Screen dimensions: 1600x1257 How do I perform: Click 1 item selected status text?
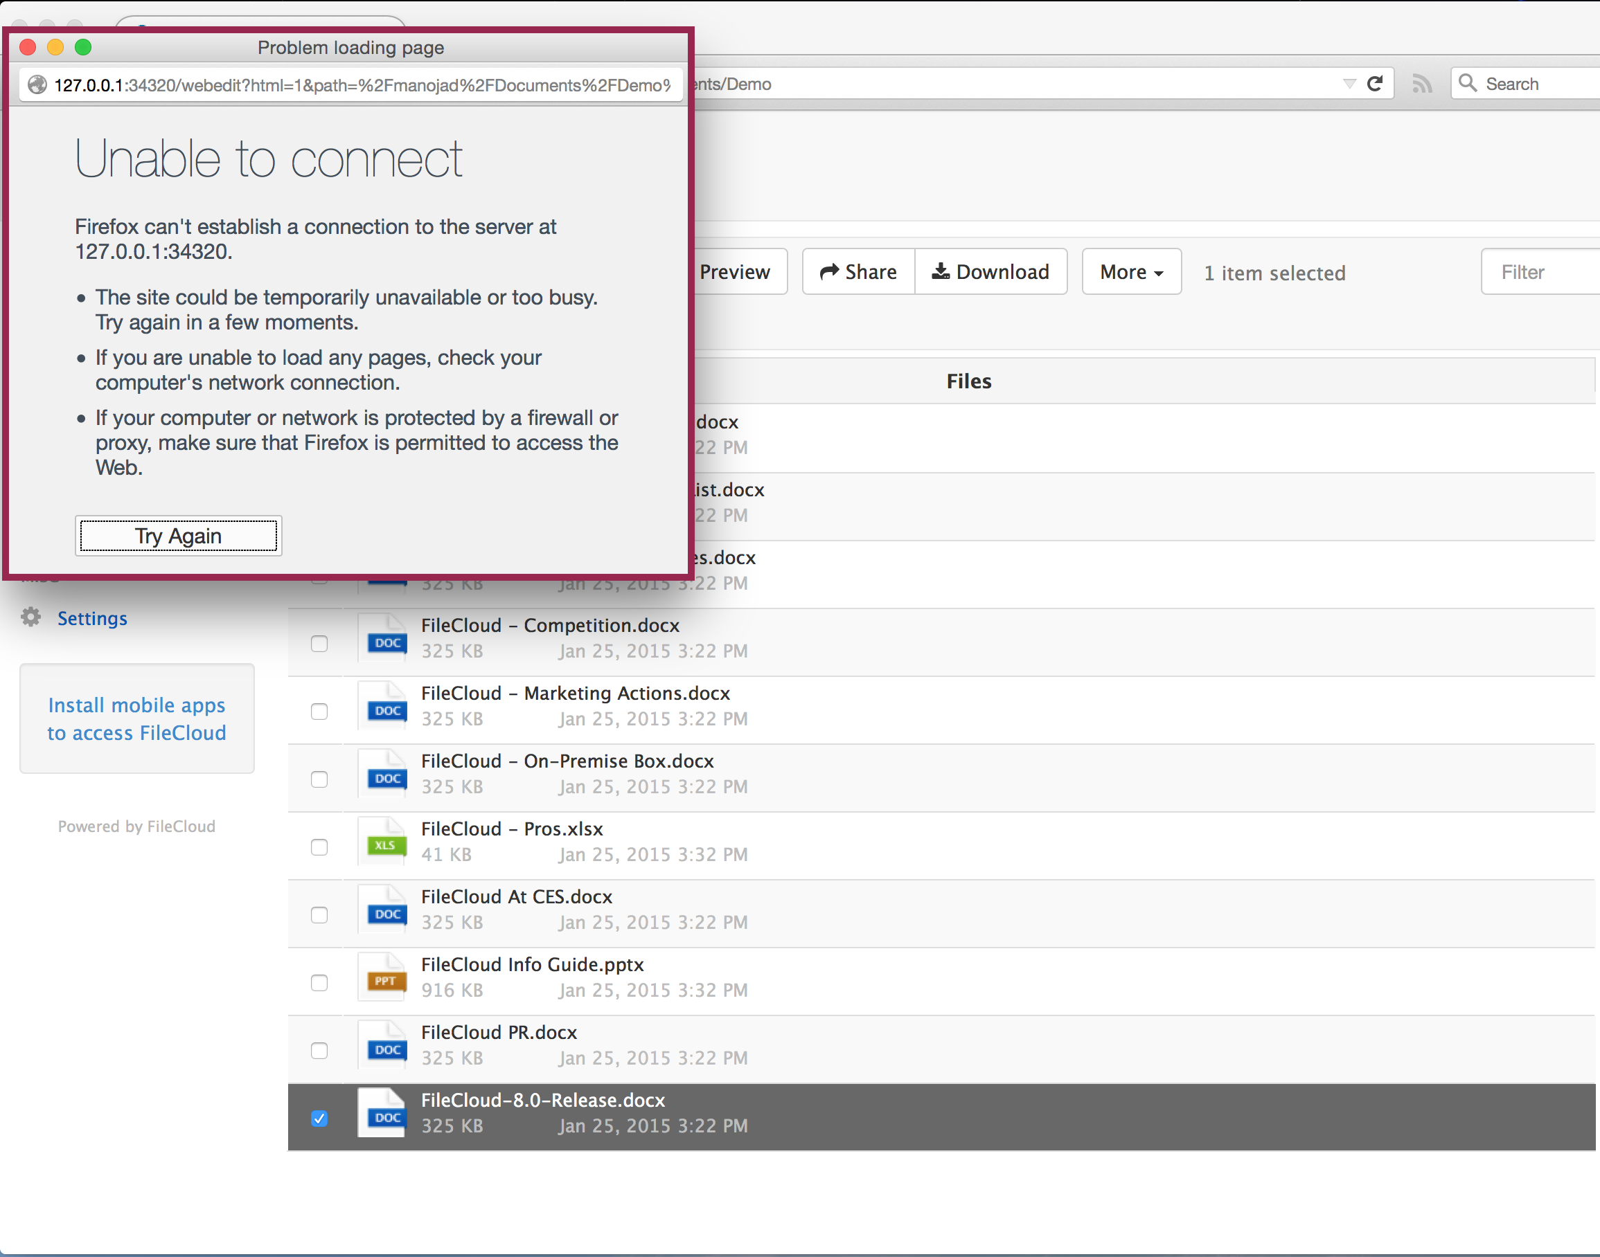pyautogui.click(x=1274, y=273)
